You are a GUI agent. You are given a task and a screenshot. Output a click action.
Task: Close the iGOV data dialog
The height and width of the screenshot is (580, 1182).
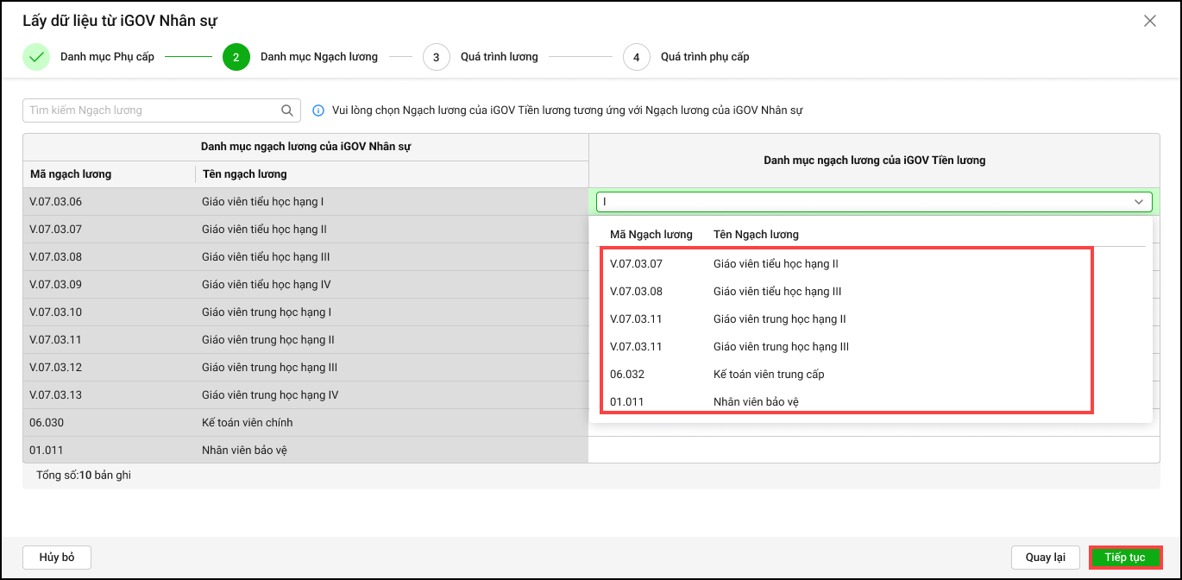[1149, 21]
